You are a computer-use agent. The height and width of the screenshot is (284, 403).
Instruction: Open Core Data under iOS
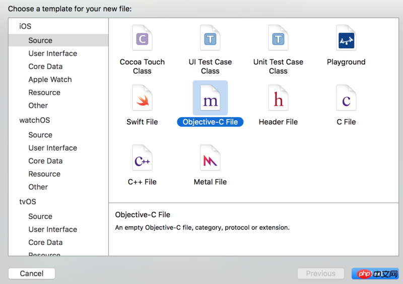(45, 66)
